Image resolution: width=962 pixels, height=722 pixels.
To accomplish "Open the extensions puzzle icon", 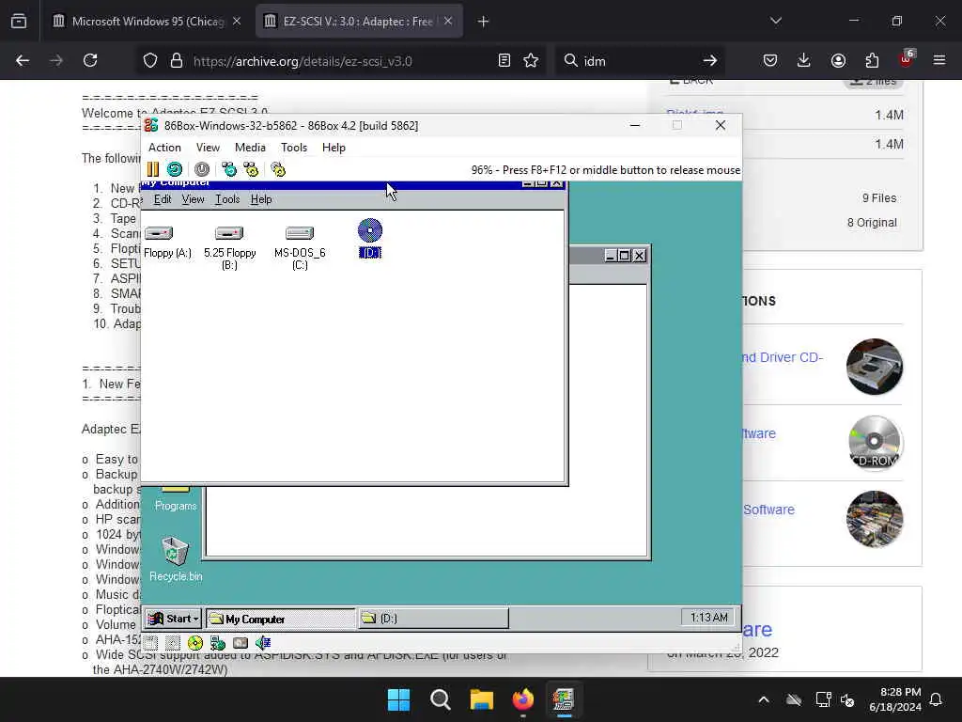I will (x=872, y=60).
